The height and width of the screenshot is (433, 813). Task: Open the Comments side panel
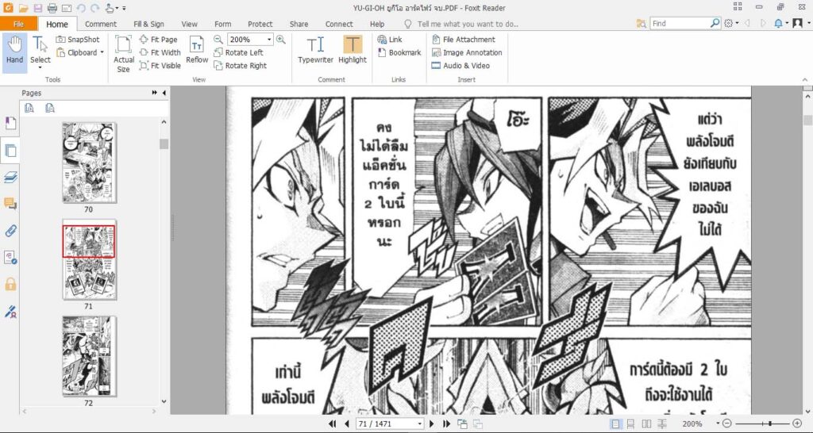coord(10,204)
